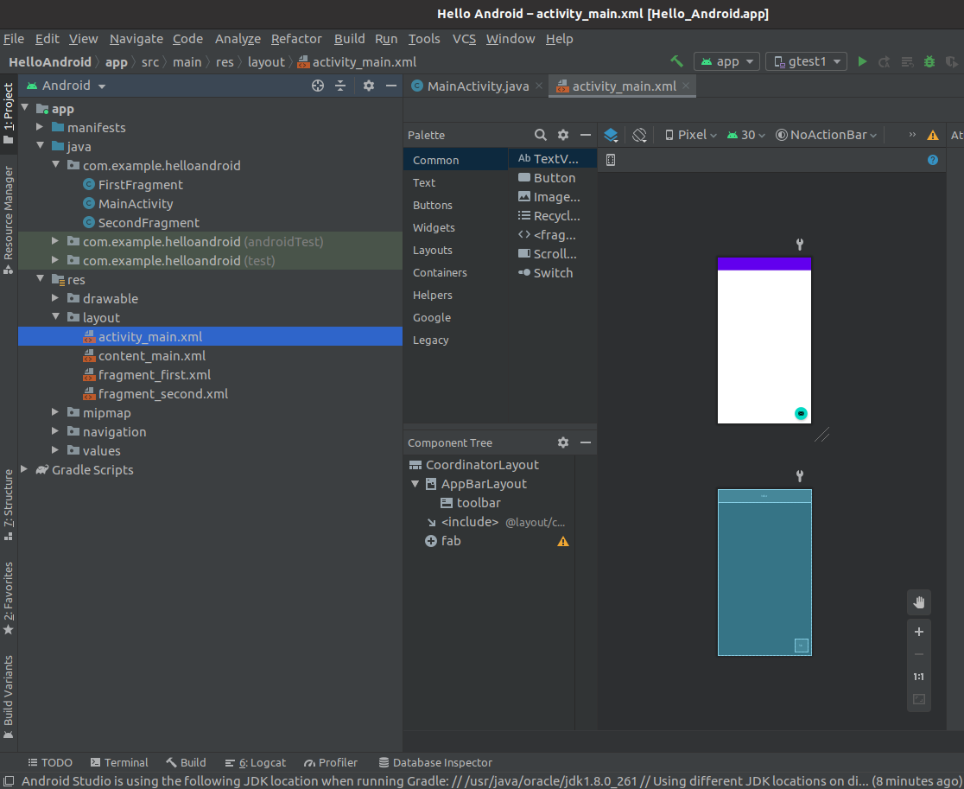Viewport: 964px width, 789px height.
Task: Click wrench icon above design preview
Action: pos(800,245)
